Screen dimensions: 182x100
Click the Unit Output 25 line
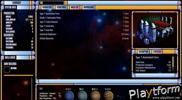153,71
